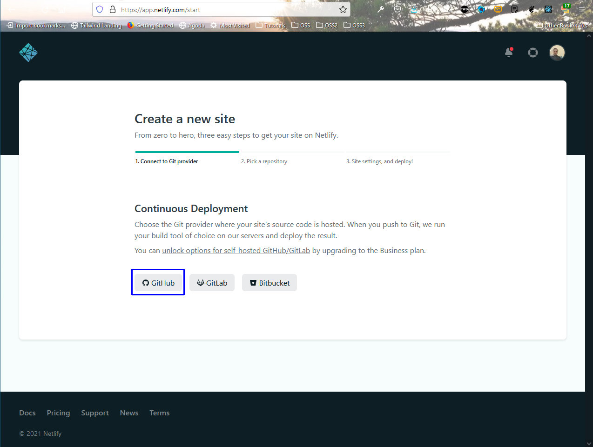This screenshot has width=593, height=447.
Task: Open the notifications bell
Action: (509, 52)
